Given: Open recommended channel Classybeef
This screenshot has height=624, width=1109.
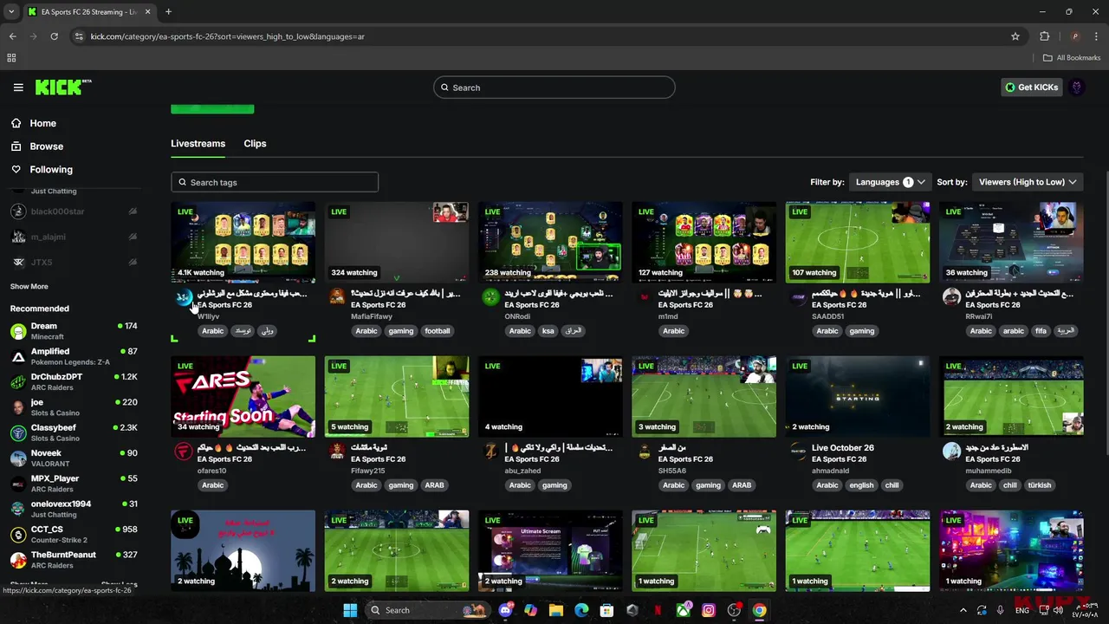Looking at the screenshot, I should click(x=74, y=432).
